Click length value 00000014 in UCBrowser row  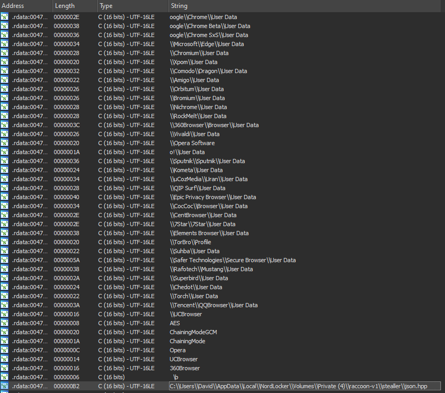click(67, 359)
